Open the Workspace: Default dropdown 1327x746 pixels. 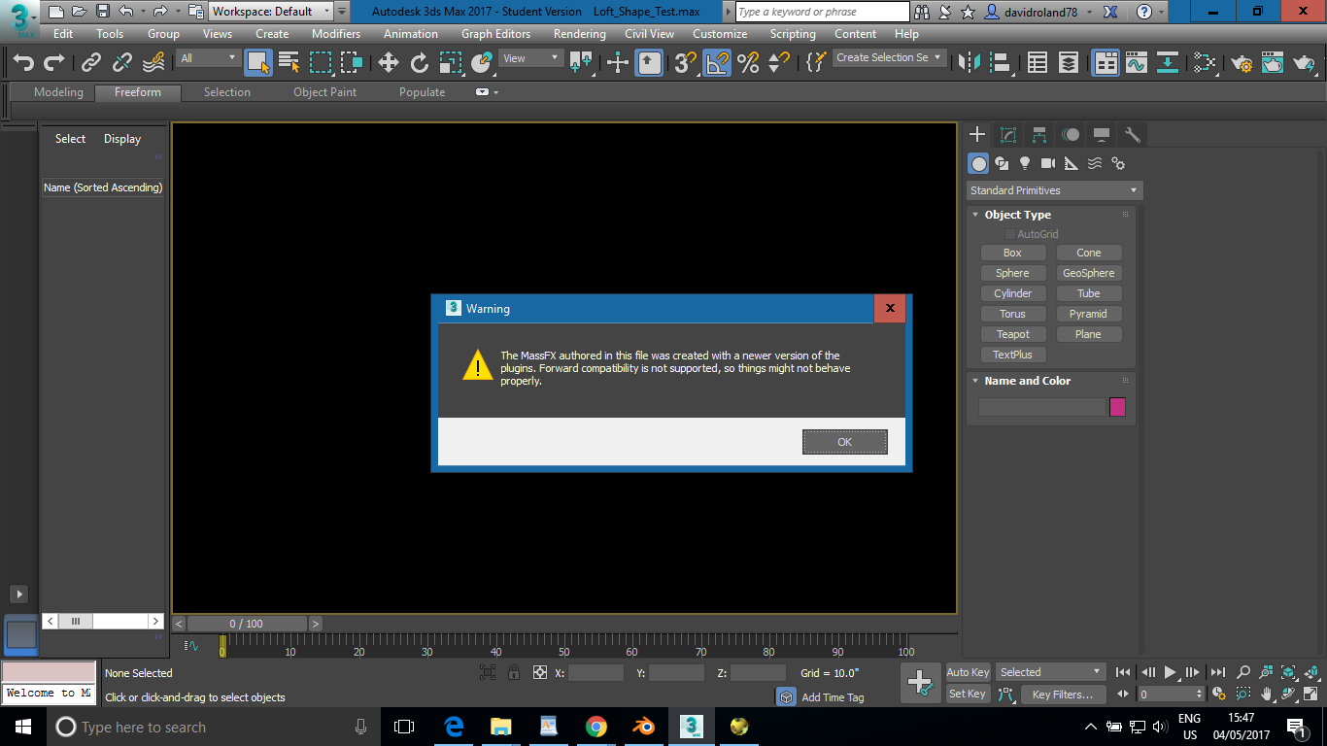pyautogui.click(x=272, y=12)
